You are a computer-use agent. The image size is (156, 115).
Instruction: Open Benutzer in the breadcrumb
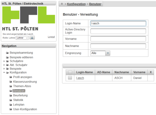(95, 4)
